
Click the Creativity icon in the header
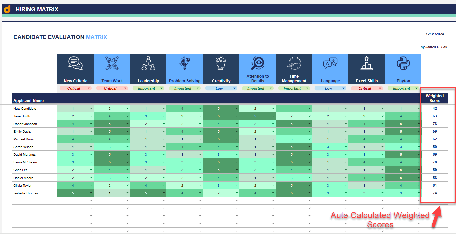pyautogui.click(x=221, y=64)
